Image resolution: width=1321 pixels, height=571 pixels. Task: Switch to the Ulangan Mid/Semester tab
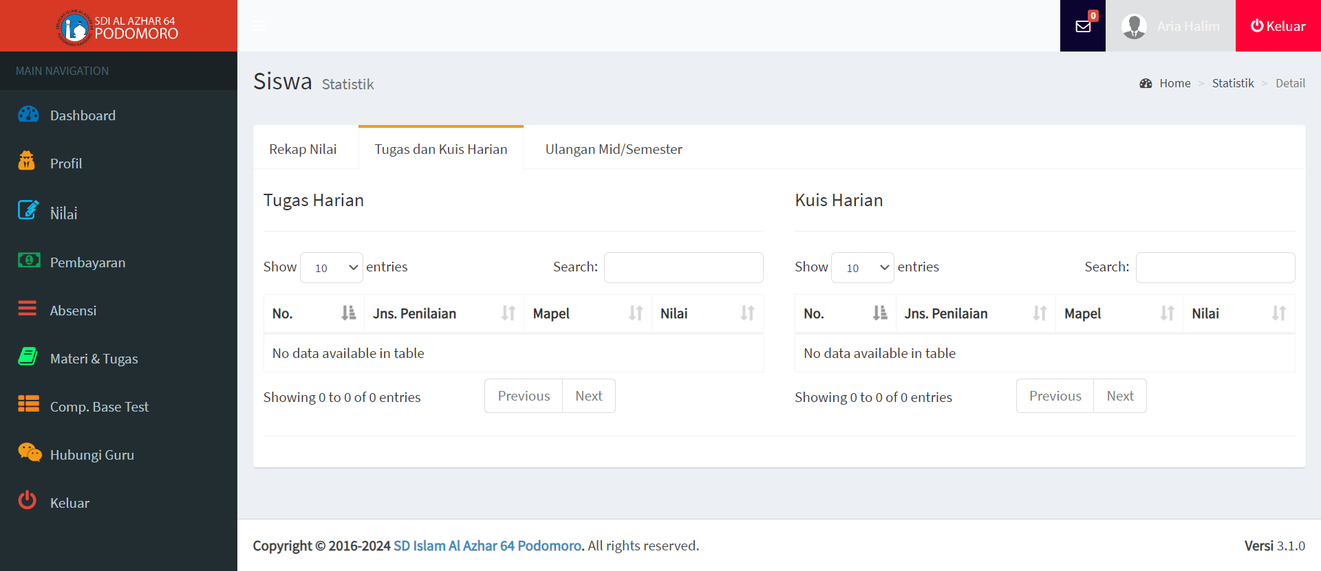tap(614, 149)
